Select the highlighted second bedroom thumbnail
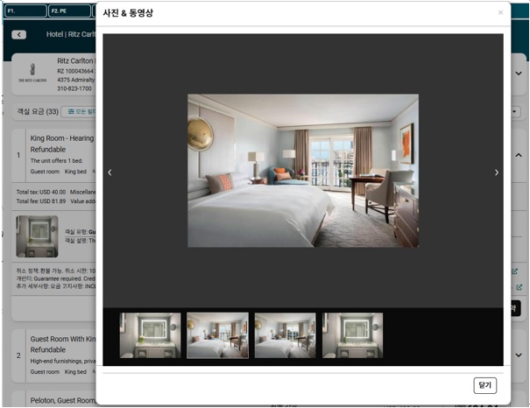Screen dimensions: 530x408 [x=217, y=335]
